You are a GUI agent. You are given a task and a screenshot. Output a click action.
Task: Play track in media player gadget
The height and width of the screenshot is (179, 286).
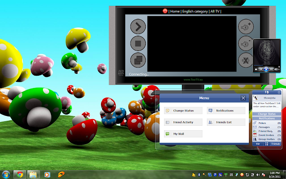click(x=266, y=69)
